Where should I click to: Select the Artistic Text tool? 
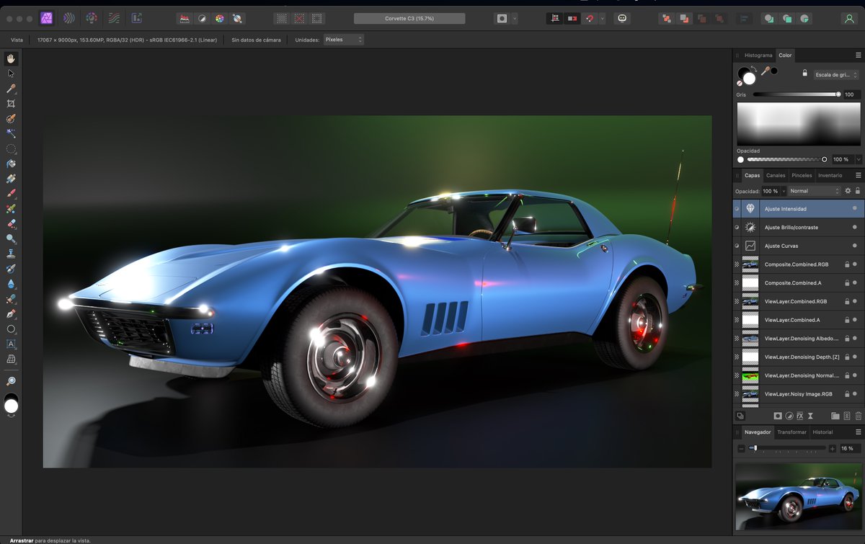11,344
